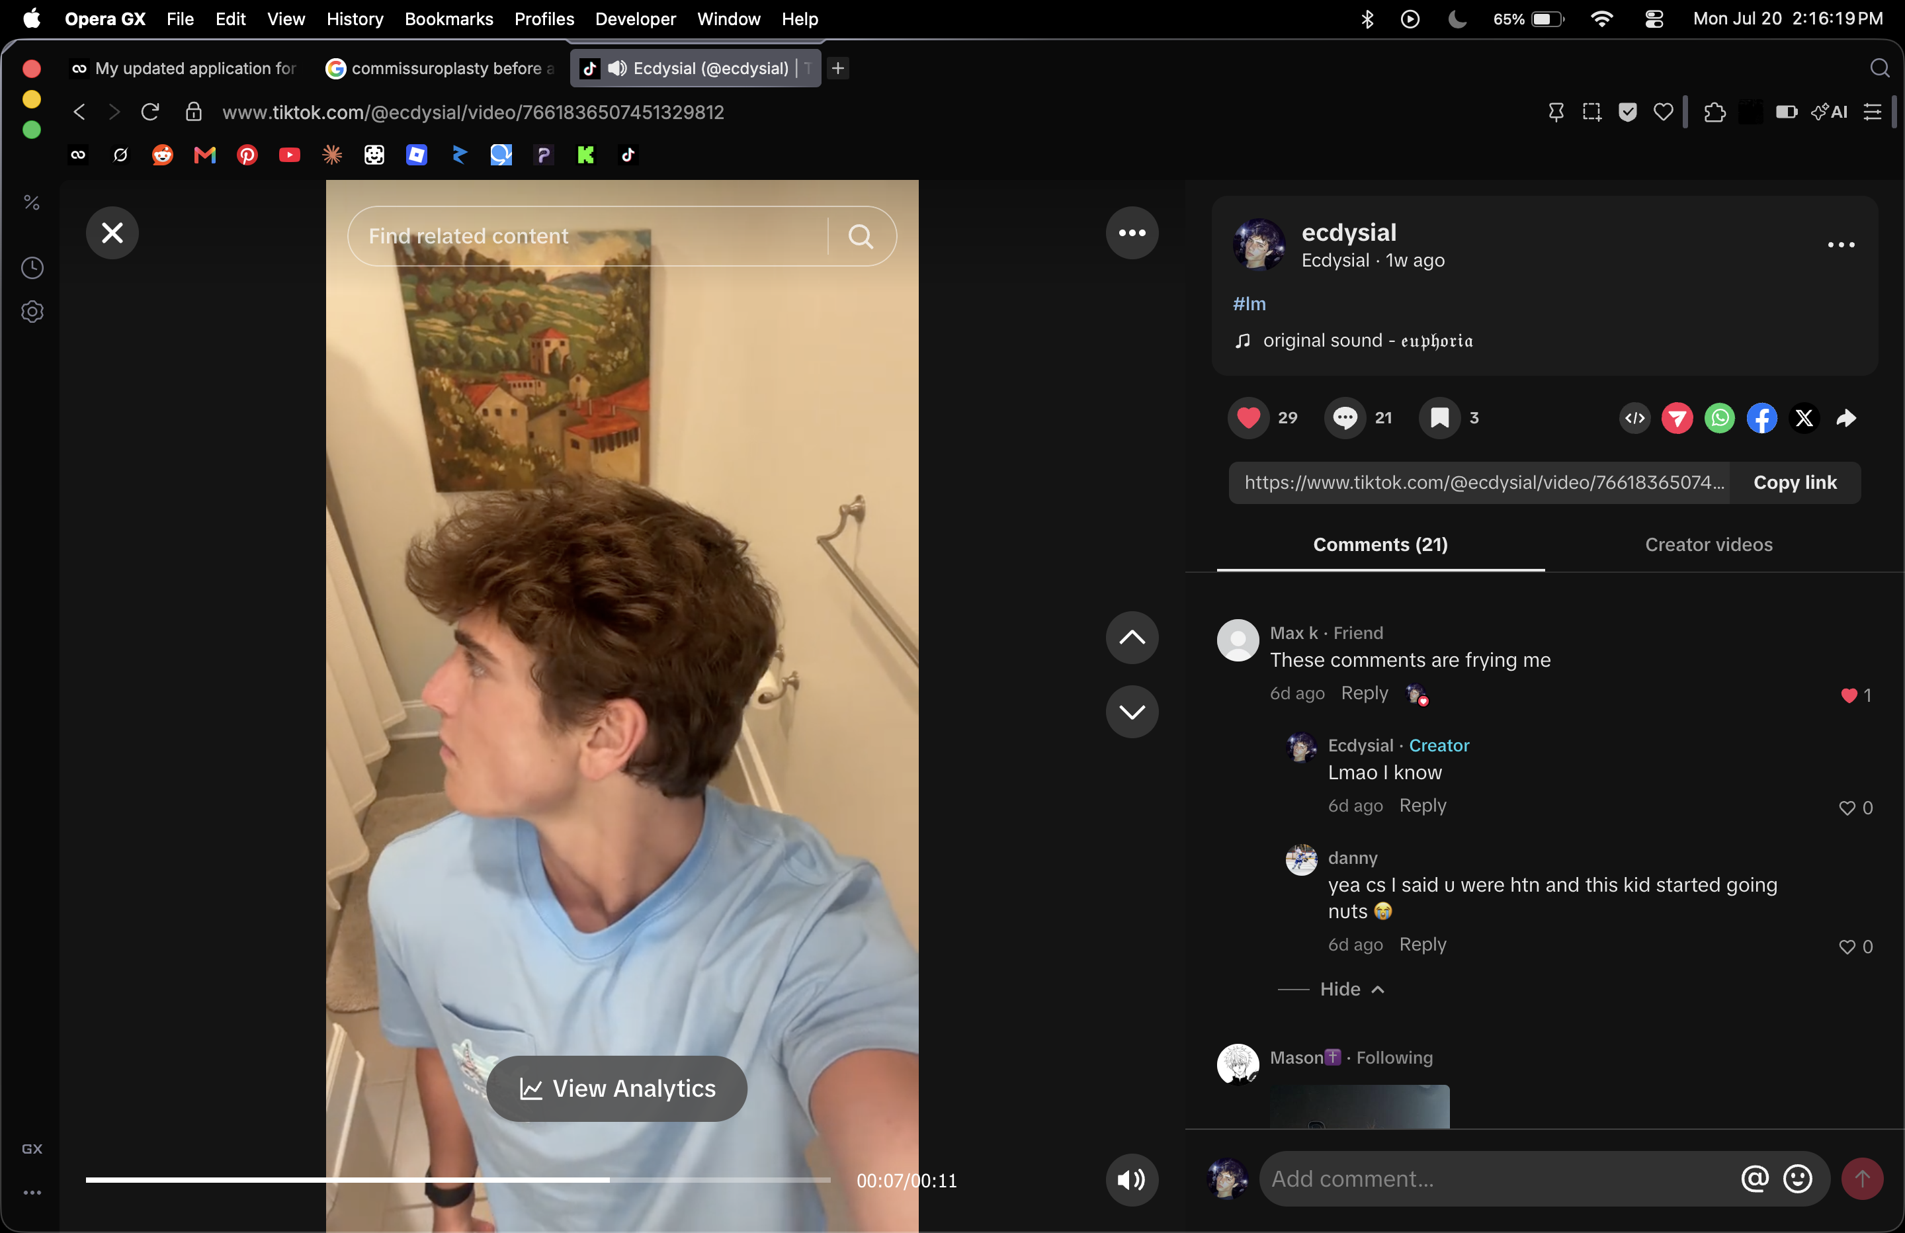Open View Analytics for the video
The width and height of the screenshot is (1905, 1233).
[617, 1089]
